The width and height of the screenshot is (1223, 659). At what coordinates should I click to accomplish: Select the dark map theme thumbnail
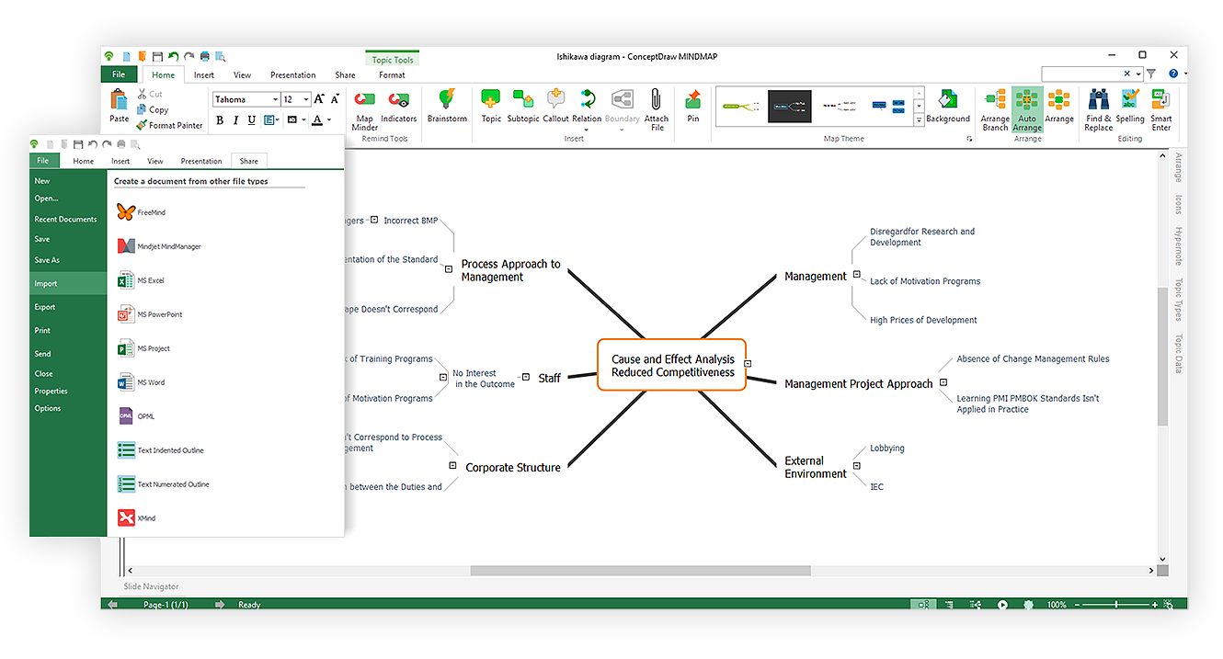(x=790, y=106)
